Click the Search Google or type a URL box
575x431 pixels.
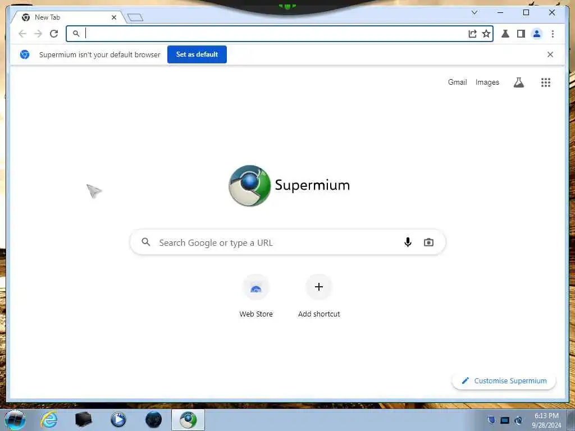click(288, 242)
